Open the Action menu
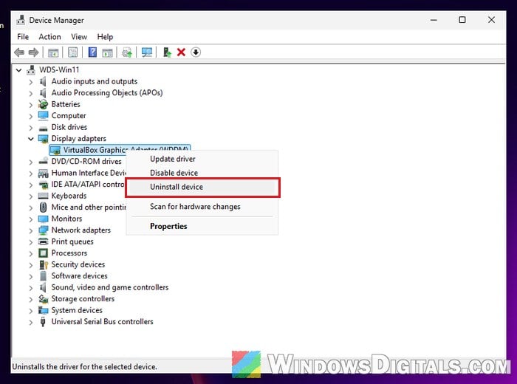Image resolution: width=517 pixels, height=384 pixels. (49, 37)
